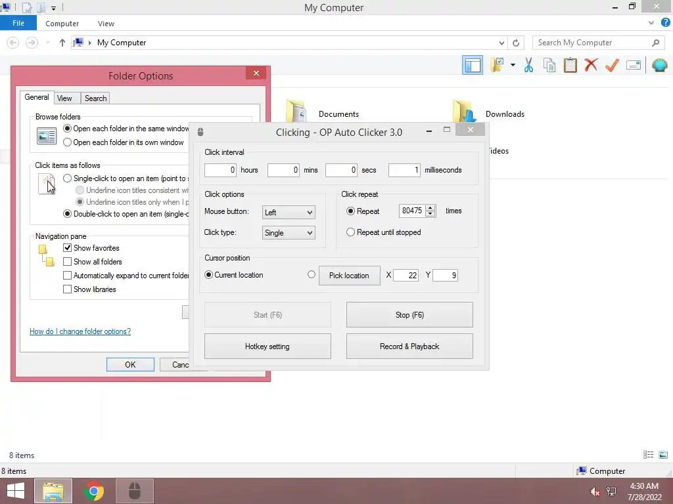
Task: Click the Help question mark icon
Action: [x=665, y=23]
